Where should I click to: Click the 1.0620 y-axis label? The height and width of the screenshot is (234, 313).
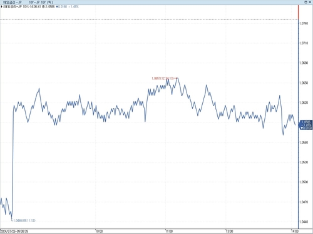click(304, 103)
